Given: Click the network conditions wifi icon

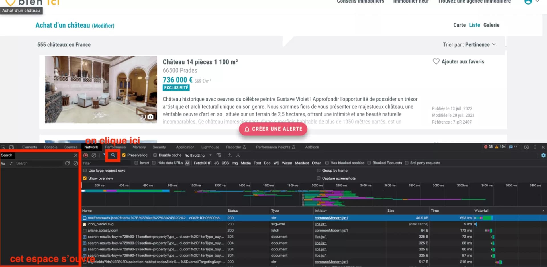Looking at the screenshot, I should [x=219, y=155].
